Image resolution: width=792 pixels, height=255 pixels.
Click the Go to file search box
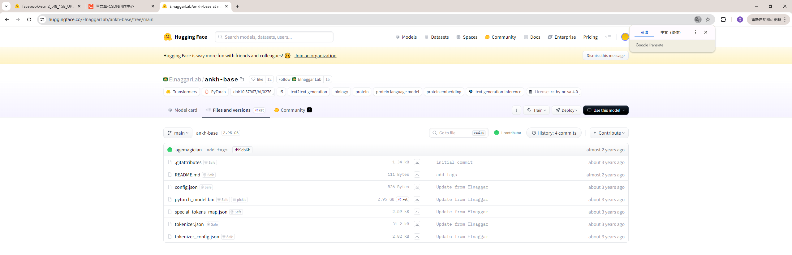pos(459,133)
